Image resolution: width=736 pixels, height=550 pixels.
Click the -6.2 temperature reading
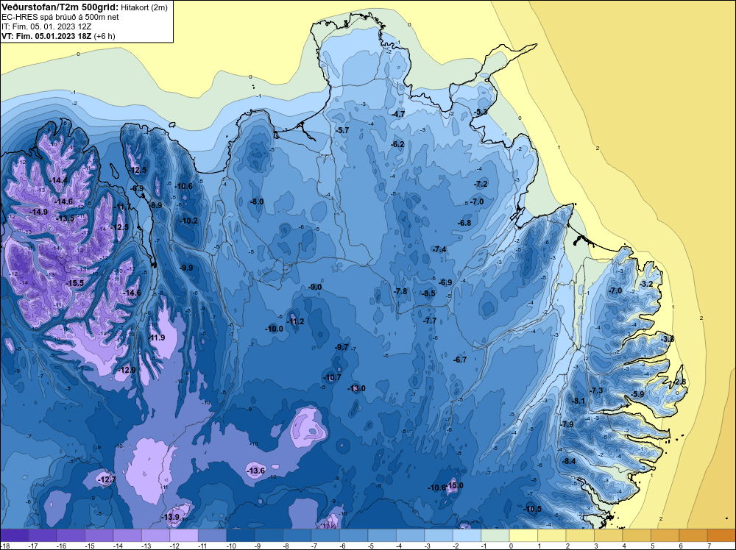click(397, 144)
